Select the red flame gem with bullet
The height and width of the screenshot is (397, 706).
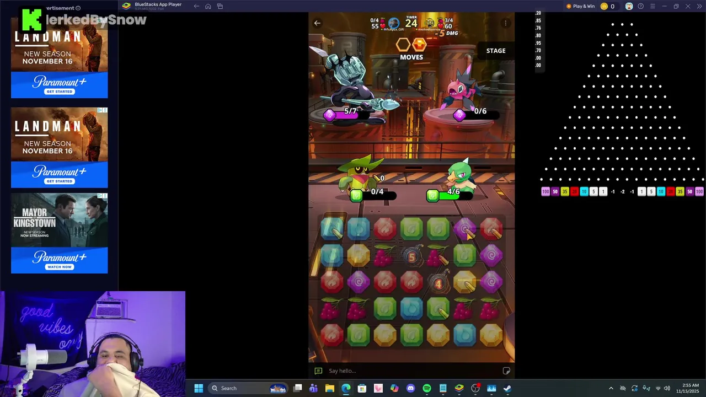[x=491, y=229]
